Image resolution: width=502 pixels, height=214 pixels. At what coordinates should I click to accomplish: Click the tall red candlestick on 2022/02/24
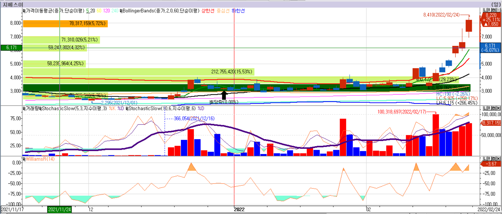(x=469, y=26)
